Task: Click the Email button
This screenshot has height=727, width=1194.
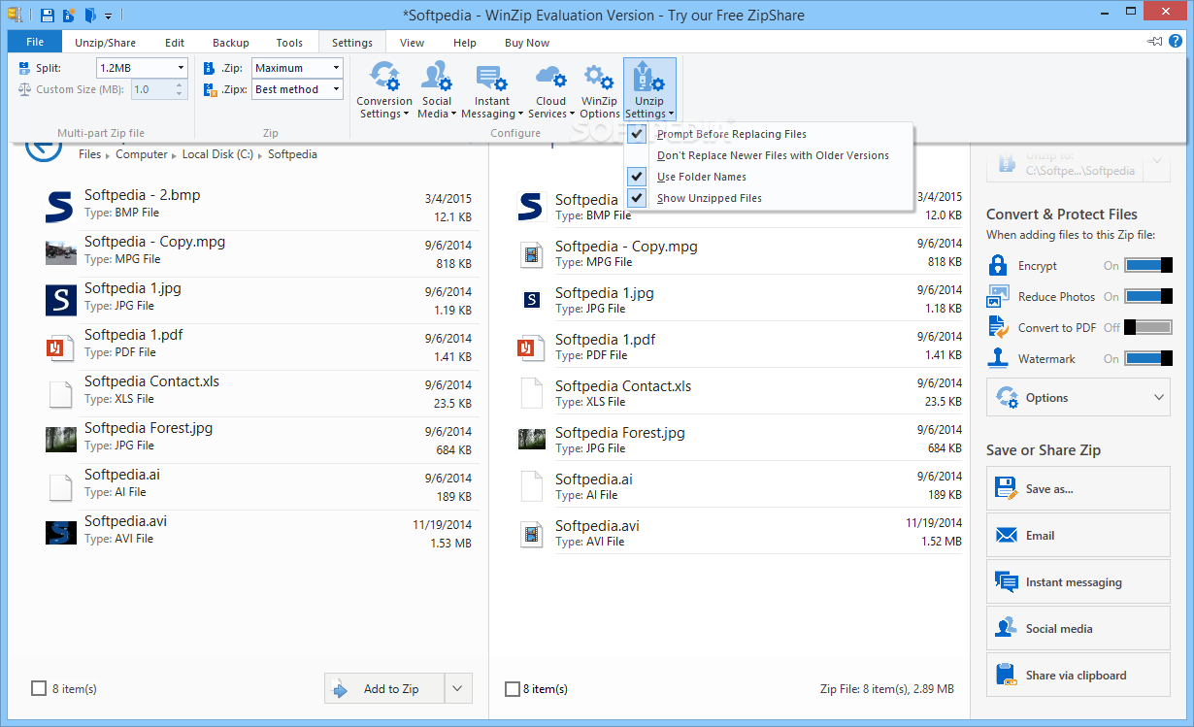Action: click(x=1078, y=535)
